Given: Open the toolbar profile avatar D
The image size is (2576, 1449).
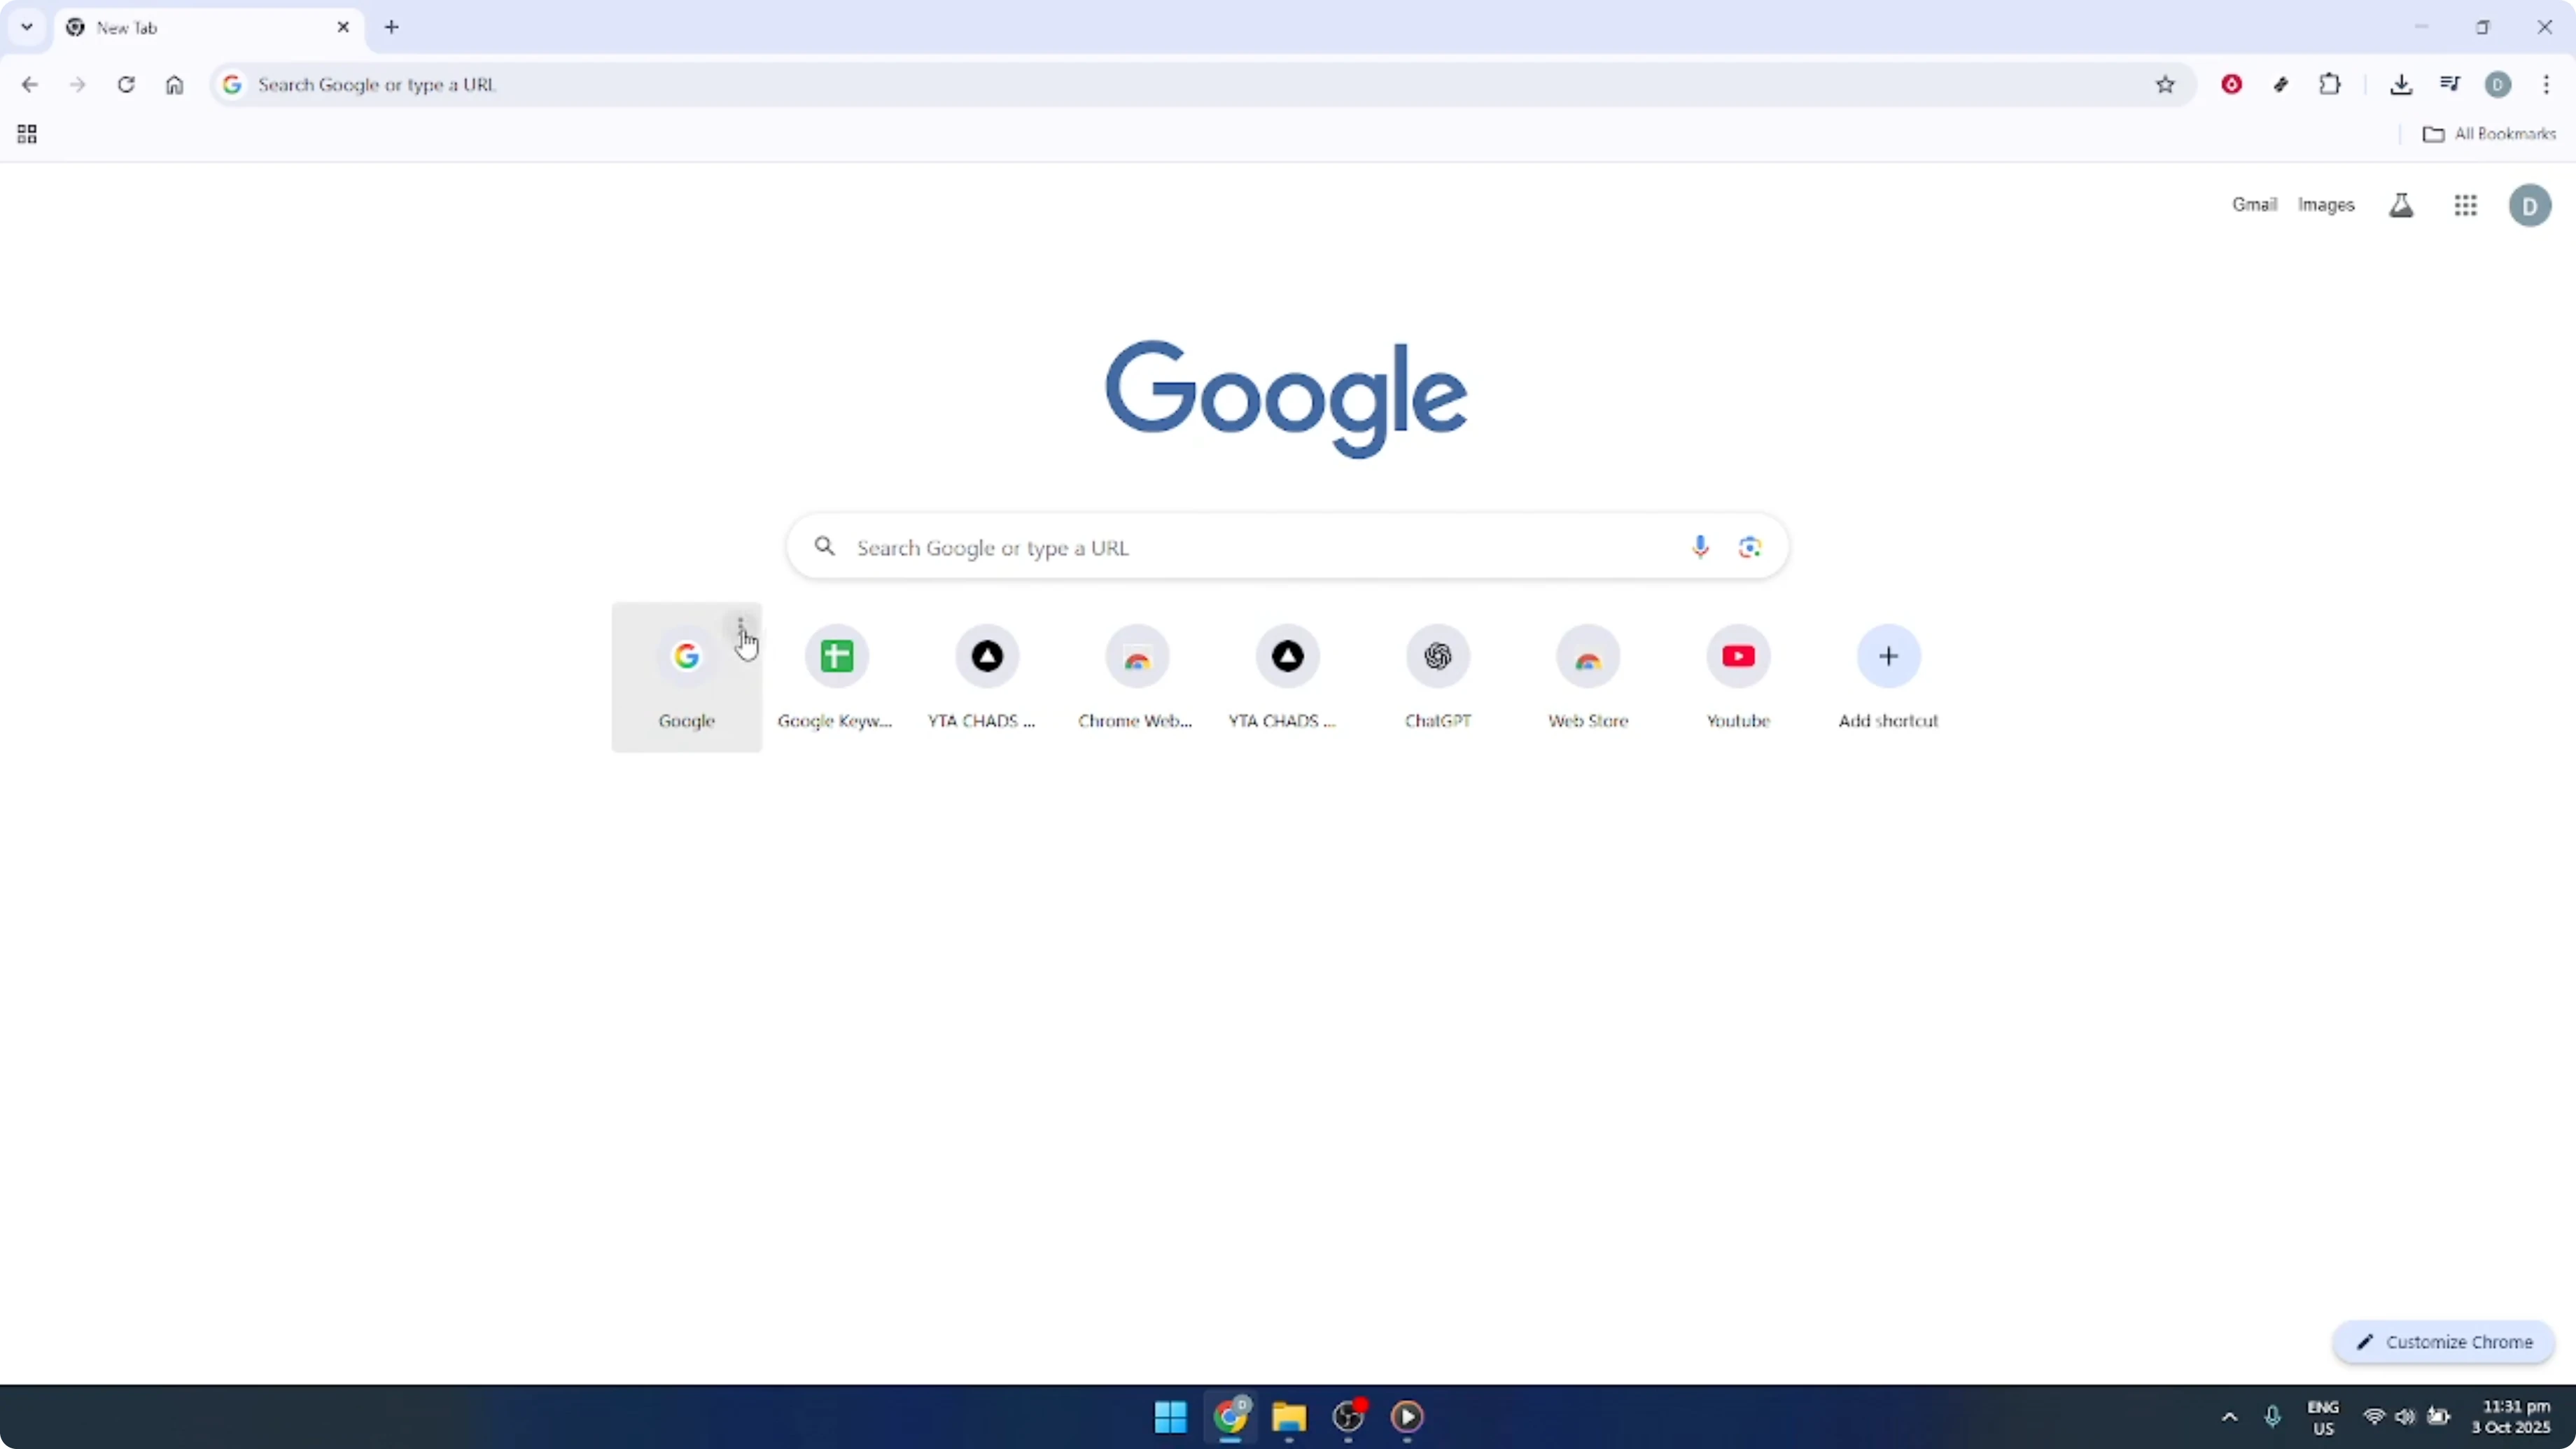Looking at the screenshot, I should [2498, 85].
